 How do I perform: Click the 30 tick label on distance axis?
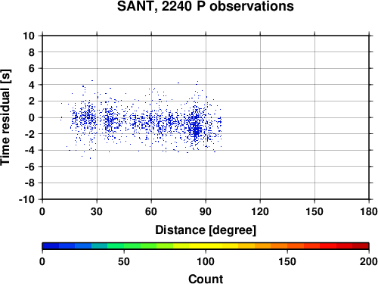(x=97, y=211)
